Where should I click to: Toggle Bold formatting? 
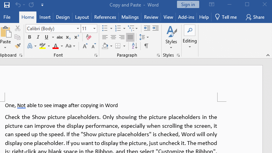coord(29,37)
